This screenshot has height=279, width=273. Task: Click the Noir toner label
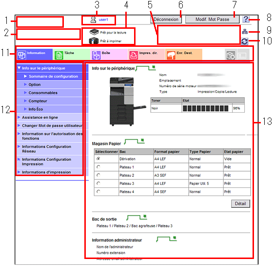tap(155, 108)
